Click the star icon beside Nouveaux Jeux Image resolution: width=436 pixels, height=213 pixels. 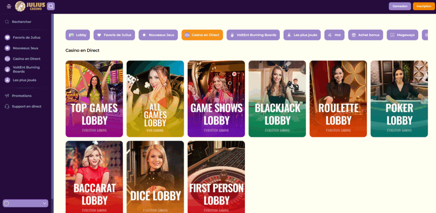click(x=8, y=48)
